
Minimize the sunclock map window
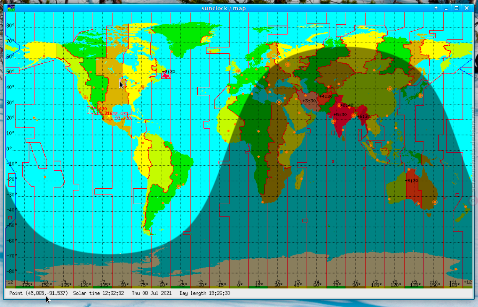(446, 8)
